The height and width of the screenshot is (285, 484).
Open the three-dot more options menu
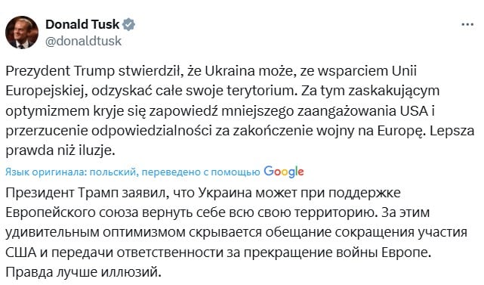[x=467, y=24]
